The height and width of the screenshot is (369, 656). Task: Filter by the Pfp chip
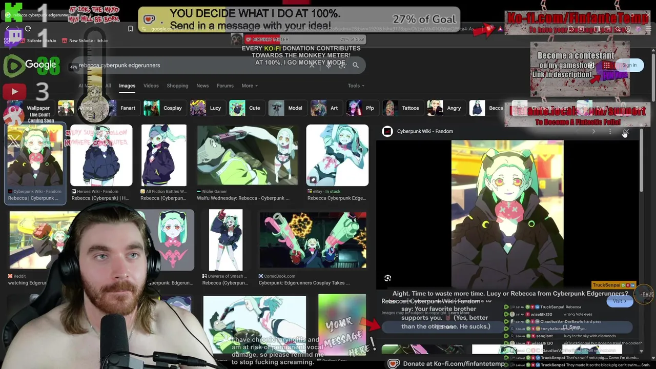click(361, 108)
